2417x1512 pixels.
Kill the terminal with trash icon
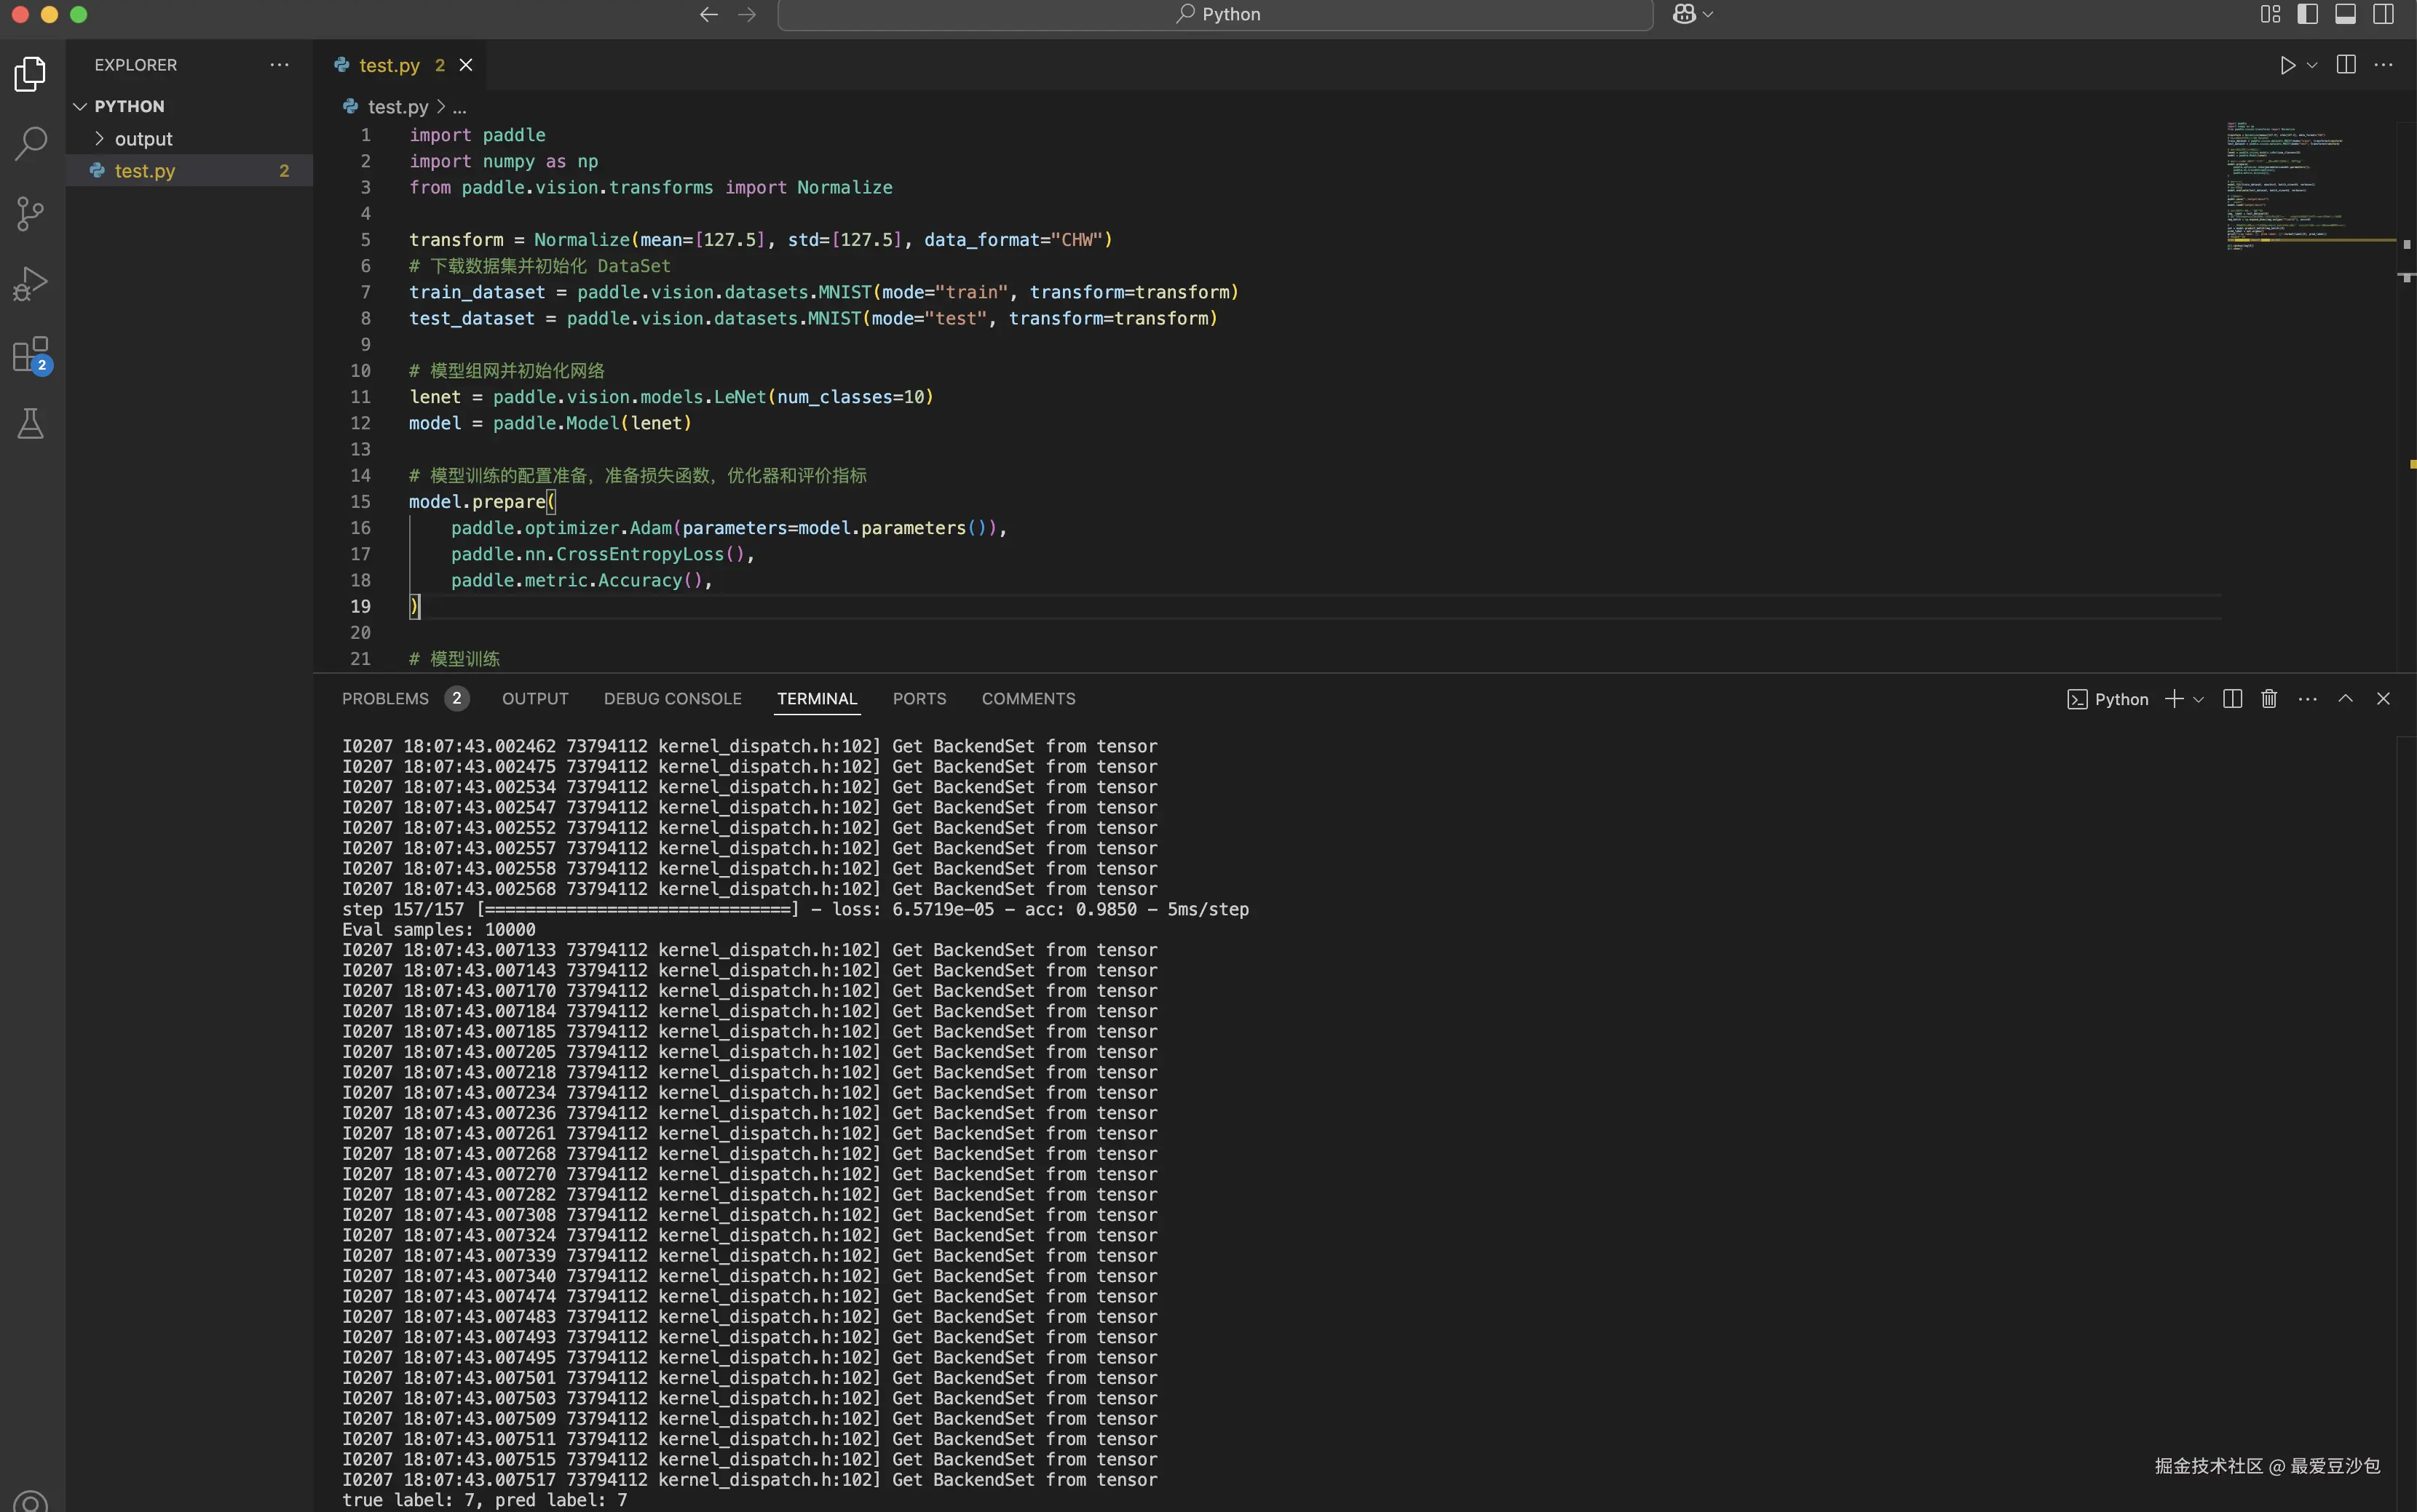(x=2269, y=699)
